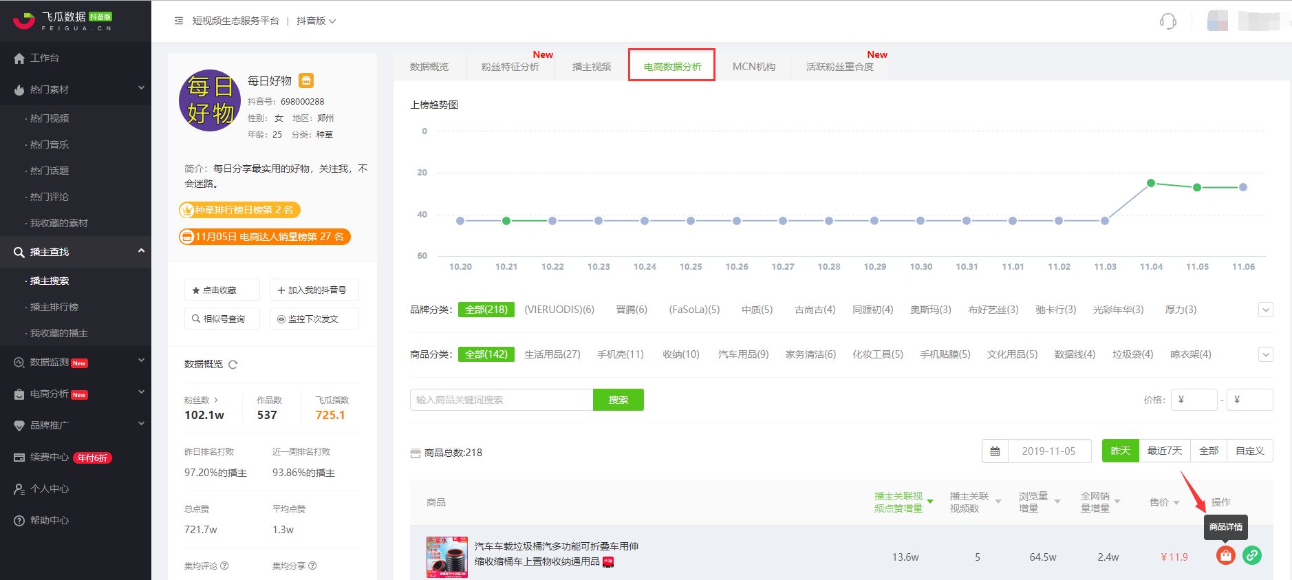Open 热门音乐 in sidebar
Image resolution: width=1292 pixels, height=580 pixels.
50,144
